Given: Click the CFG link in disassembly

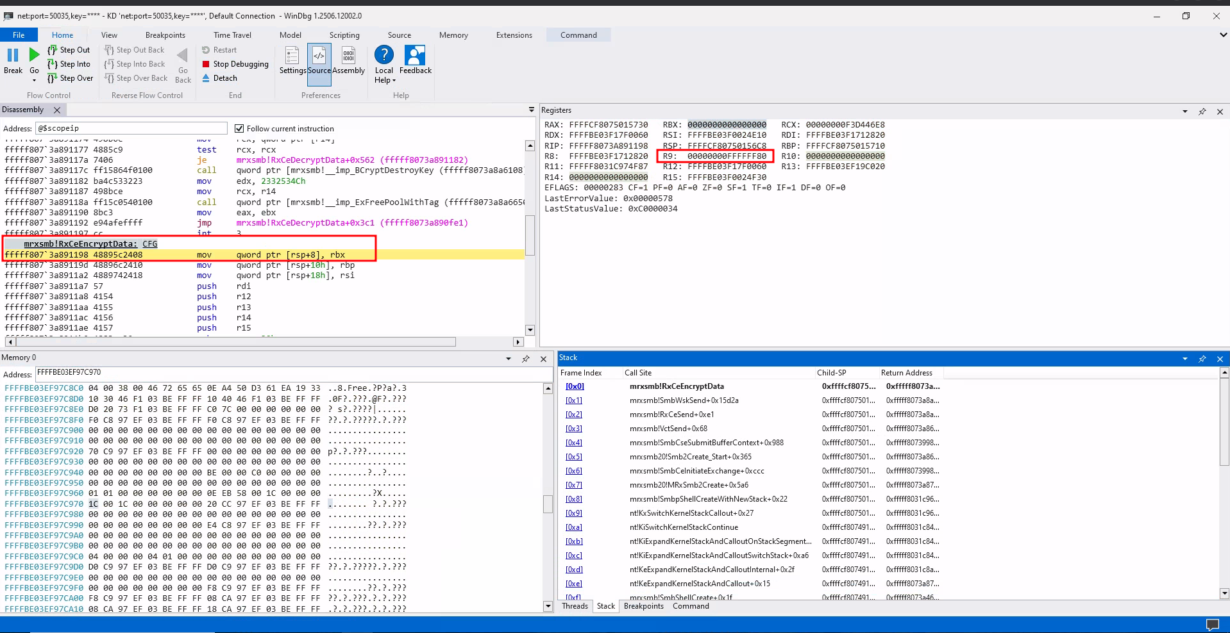Looking at the screenshot, I should pos(149,244).
